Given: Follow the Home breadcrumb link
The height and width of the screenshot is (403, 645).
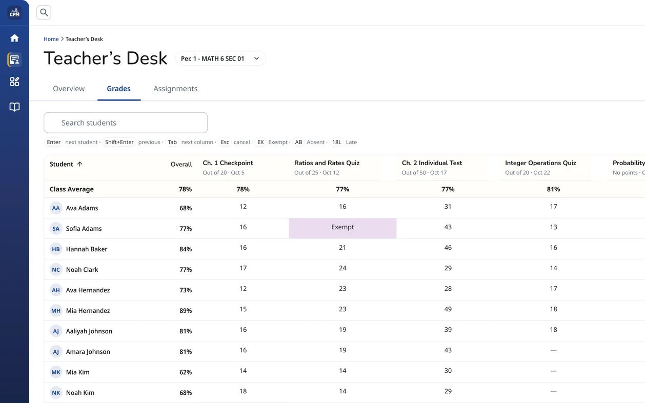Looking at the screenshot, I should pyautogui.click(x=51, y=39).
